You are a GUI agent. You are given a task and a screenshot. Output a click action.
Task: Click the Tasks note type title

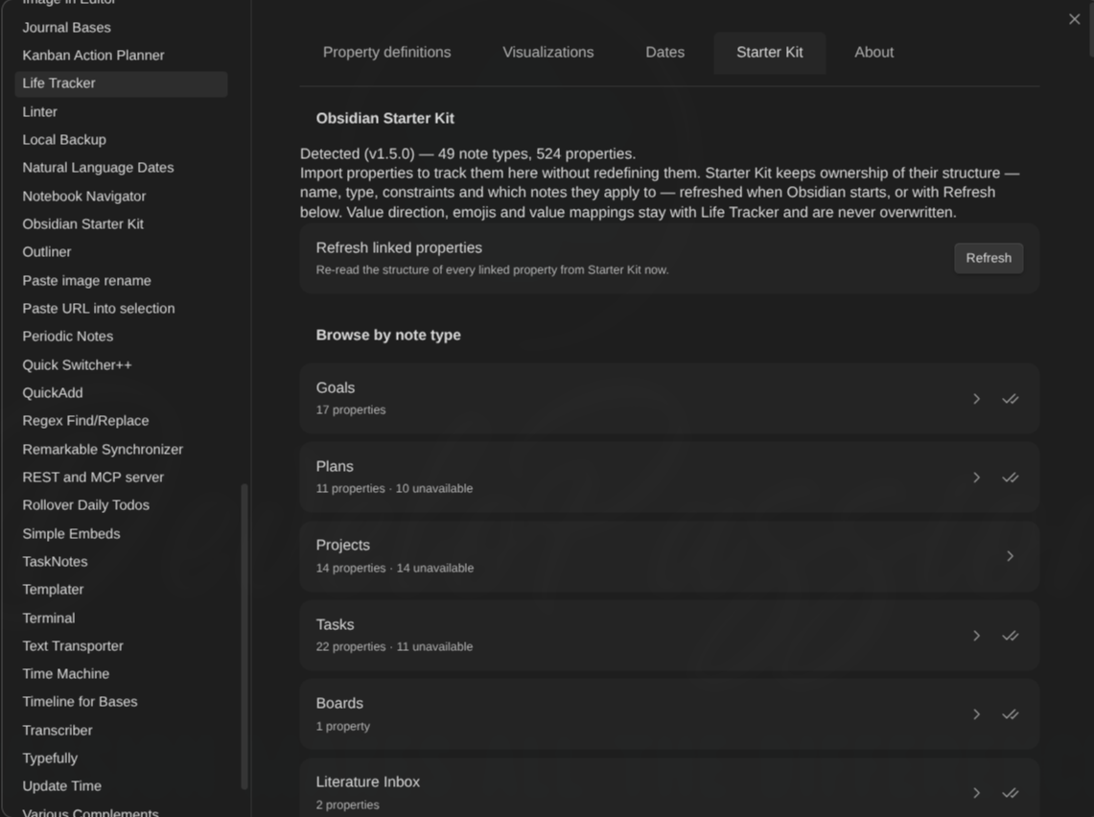(335, 624)
